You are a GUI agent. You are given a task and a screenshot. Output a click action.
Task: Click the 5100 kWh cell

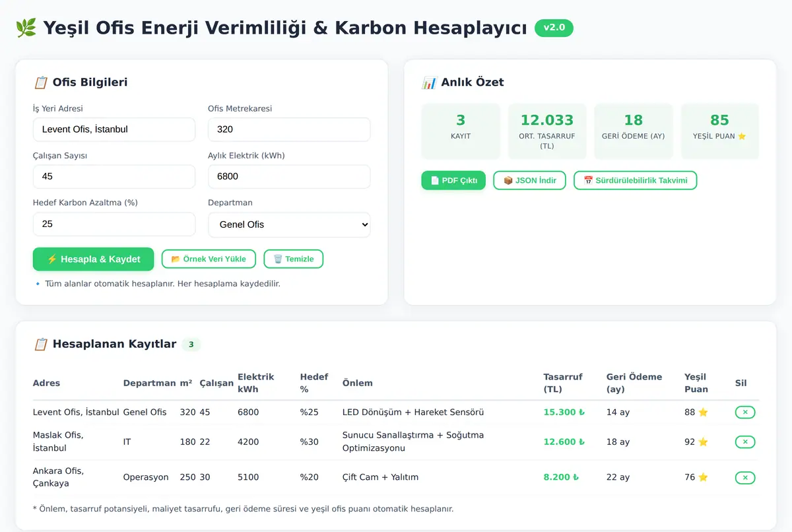click(x=248, y=477)
